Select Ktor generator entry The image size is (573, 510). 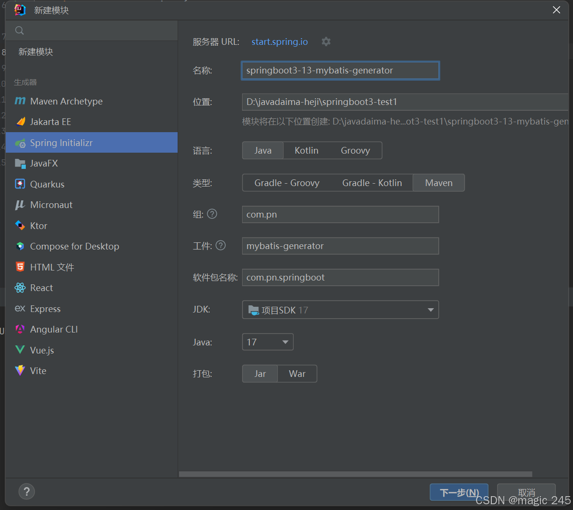(x=92, y=226)
